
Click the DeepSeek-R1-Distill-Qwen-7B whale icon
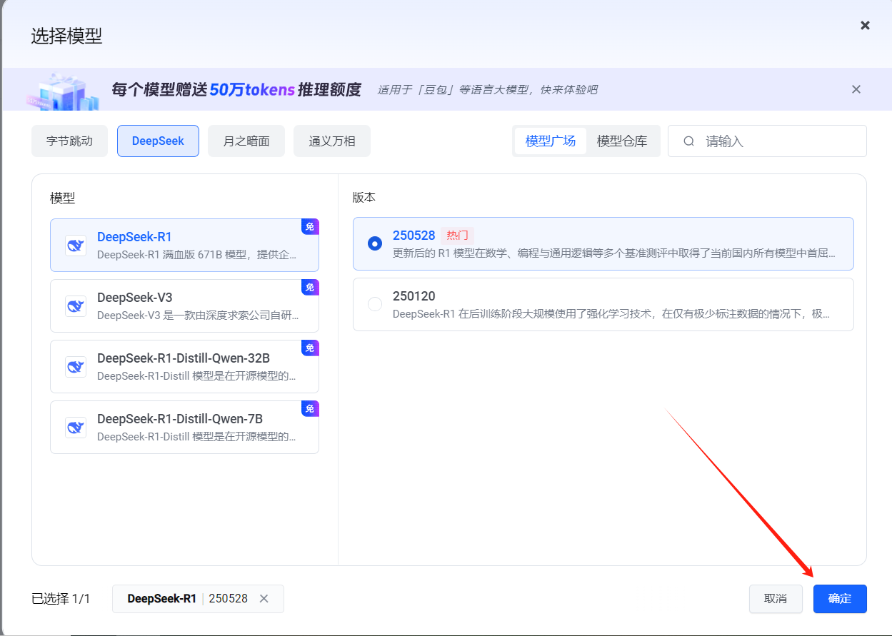click(x=75, y=427)
